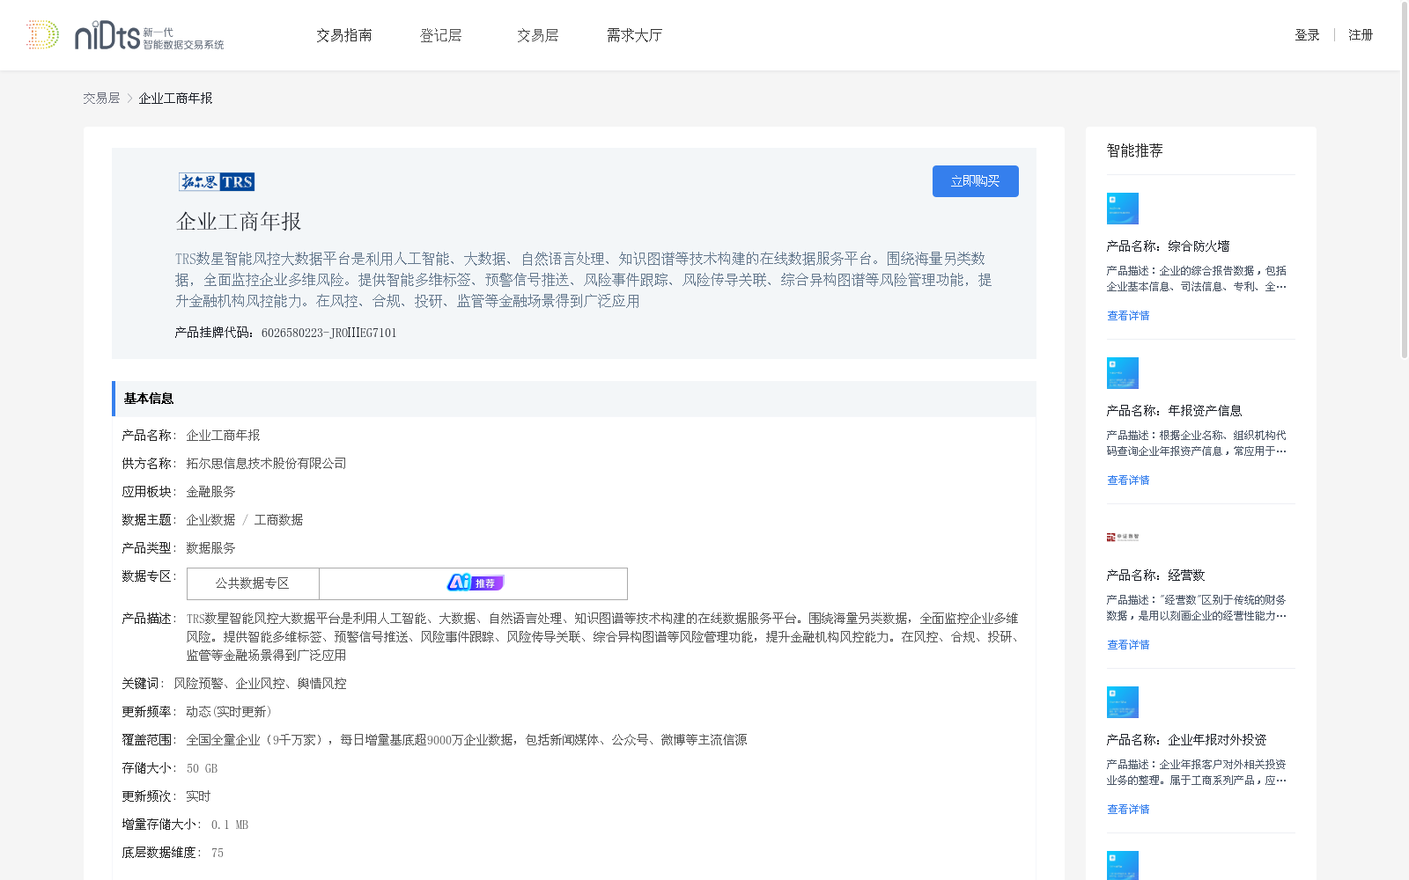
Task: Click the 0.1 MB incremental storage value
Action: (230, 825)
